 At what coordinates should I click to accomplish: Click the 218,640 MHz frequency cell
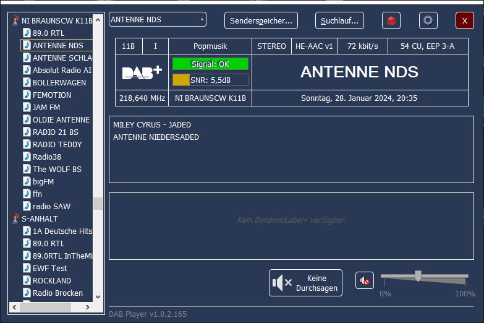[x=142, y=98]
